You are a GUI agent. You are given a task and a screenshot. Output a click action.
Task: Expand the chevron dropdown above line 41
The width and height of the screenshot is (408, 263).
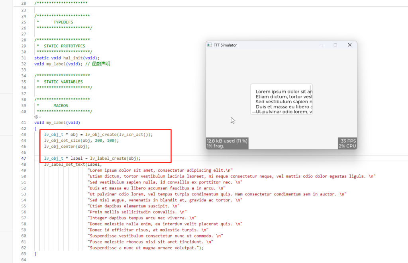coord(40,117)
